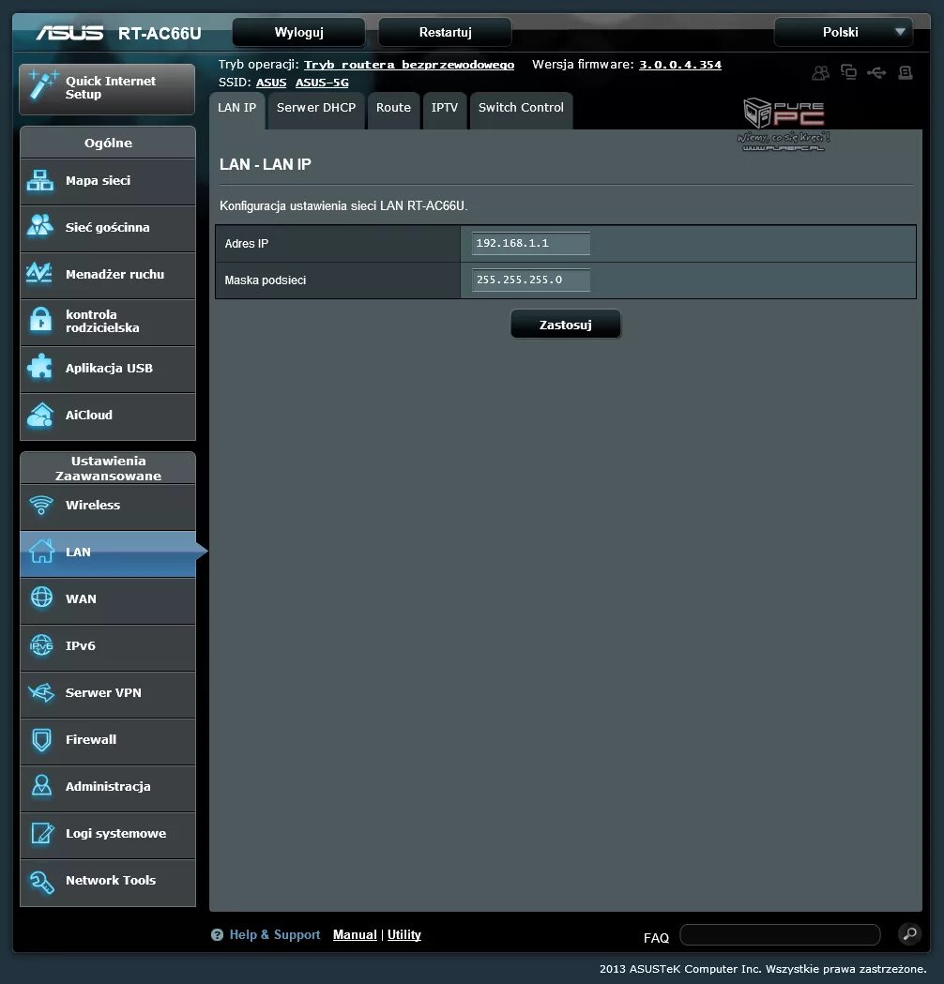
Task: Click firmware version 3.0.0.4.354 link
Action: pos(680,65)
